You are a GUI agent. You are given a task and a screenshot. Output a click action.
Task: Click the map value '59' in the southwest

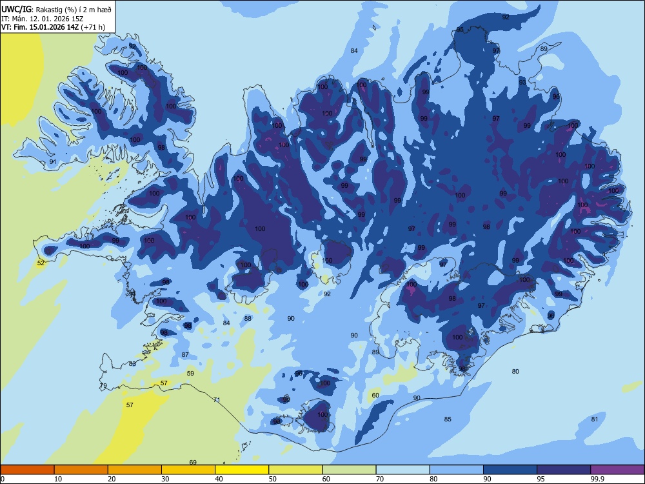(x=190, y=373)
